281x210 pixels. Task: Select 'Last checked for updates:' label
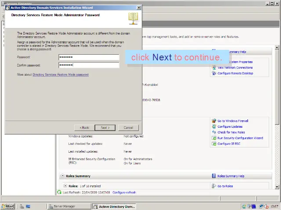pyautogui.click(x=85, y=144)
